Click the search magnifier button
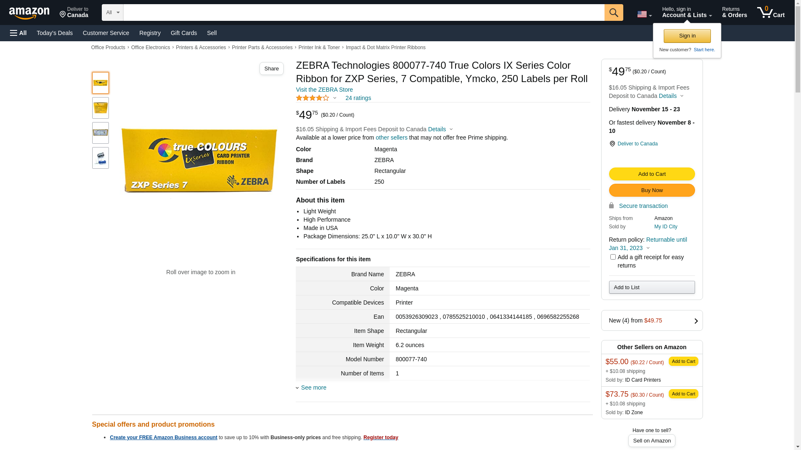The image size is (801, 450). point(613,12)
